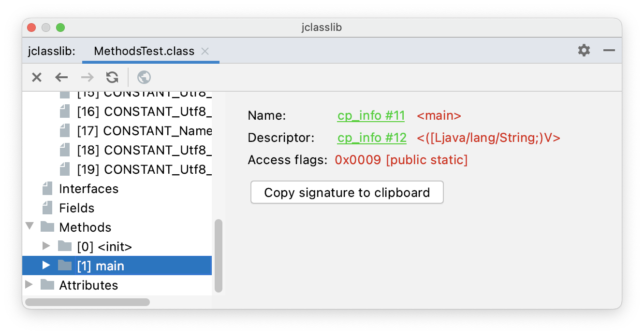Click the tree's horizontal scrollbar thumb
The image size is (644, 335).
pos(88,302)
